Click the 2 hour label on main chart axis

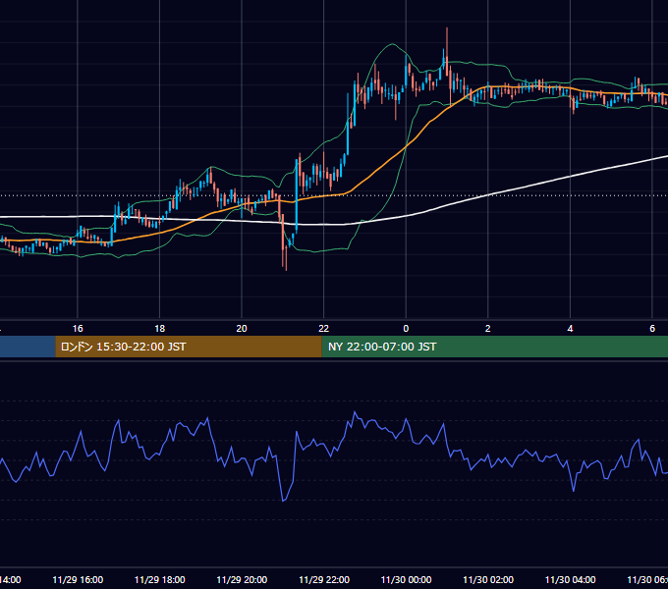(488, 329)
